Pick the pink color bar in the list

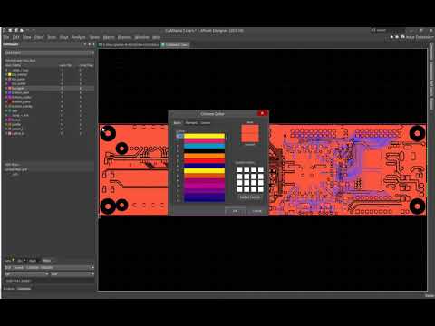tap(204, 141)
